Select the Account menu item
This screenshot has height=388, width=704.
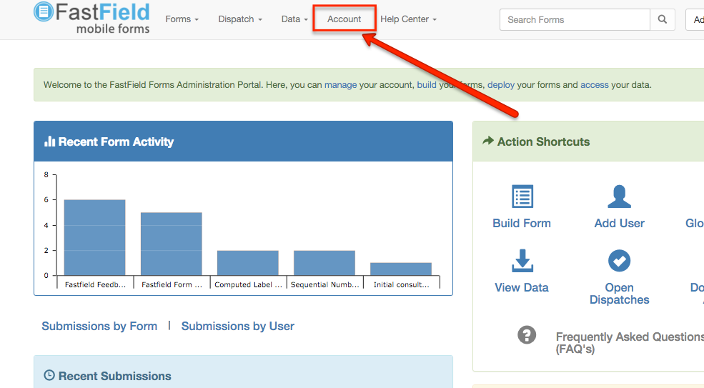tap(344, 19)
